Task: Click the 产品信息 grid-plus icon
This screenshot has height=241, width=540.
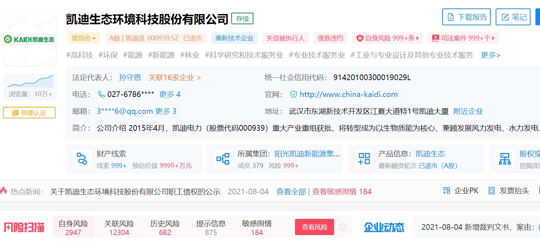Action: pyautogui.click(x=364, y=159)
